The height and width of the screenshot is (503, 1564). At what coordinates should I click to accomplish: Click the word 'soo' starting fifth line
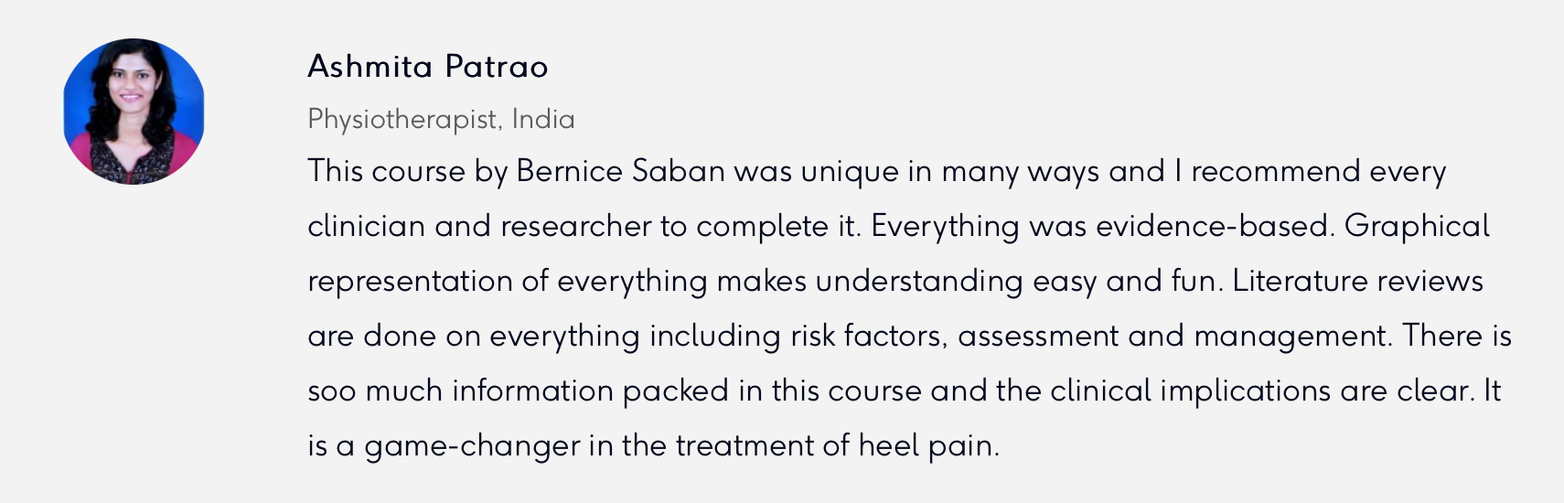click(331, 392)
